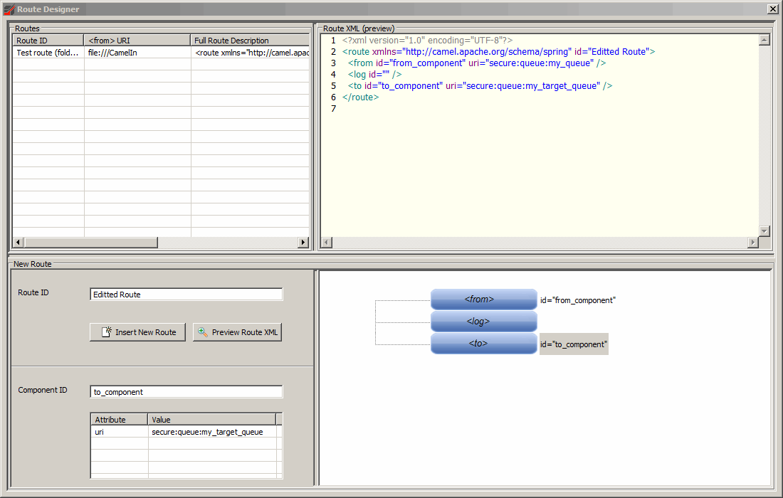Click the Insert New Route button
The height and width of the screenshot is (498, 783).
[x=137, y=332]
